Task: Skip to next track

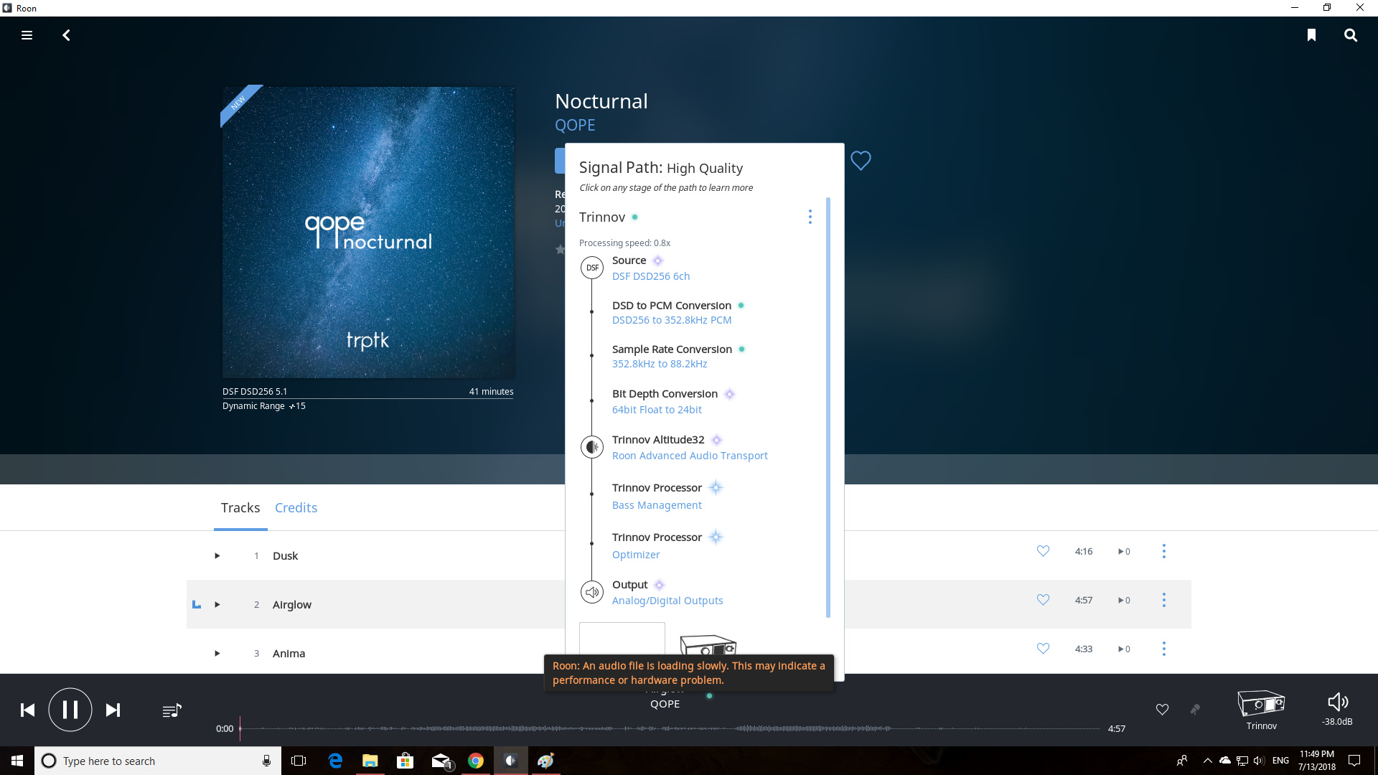Action: point(113,710)
